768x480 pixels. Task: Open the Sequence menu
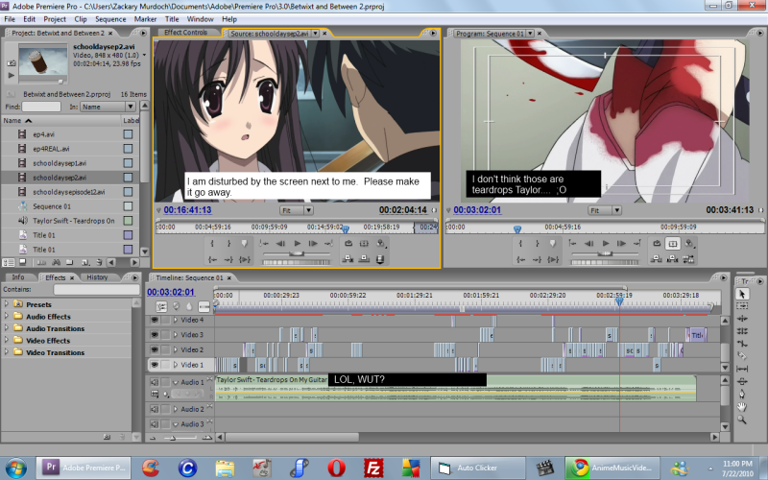coord(110,19)
